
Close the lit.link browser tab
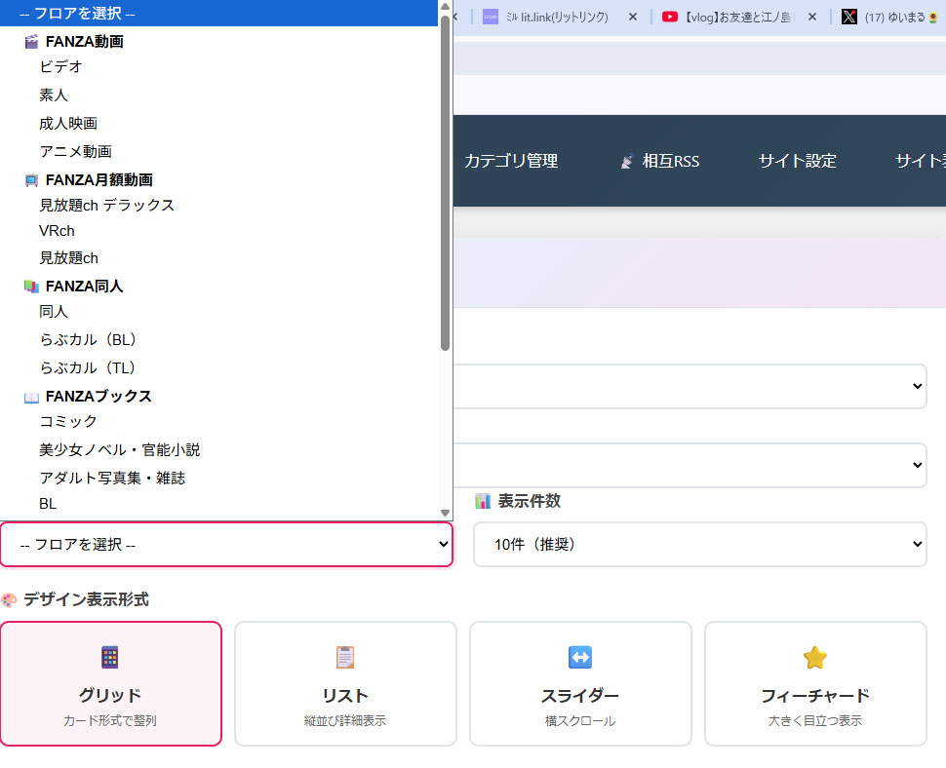(x=633, y=17)
